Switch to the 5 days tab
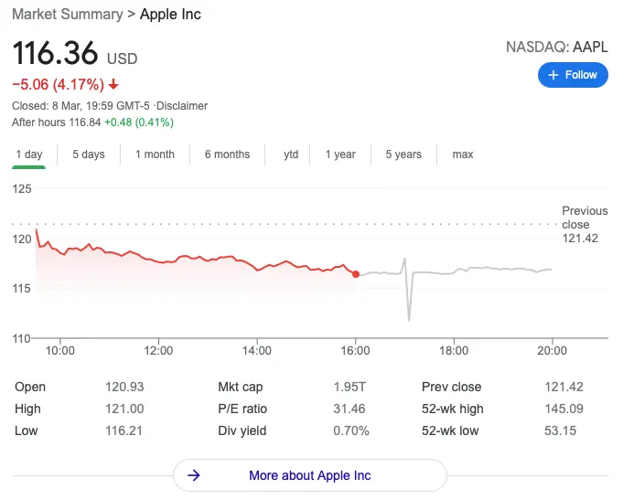Viewport: 634px width, 500px height. point(89,154)
